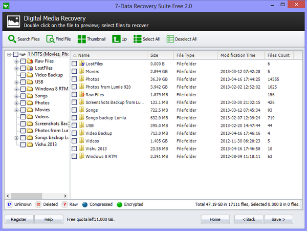Select Videos folder in tree

(x=42, y=117)
